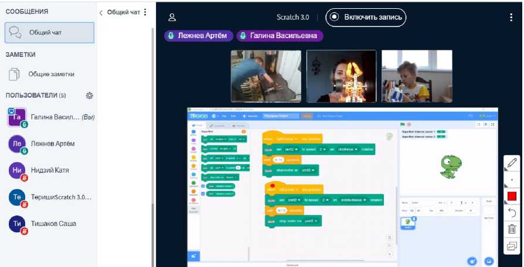
Task: Click Choose a Backdrop button
Action: [489, 261]
